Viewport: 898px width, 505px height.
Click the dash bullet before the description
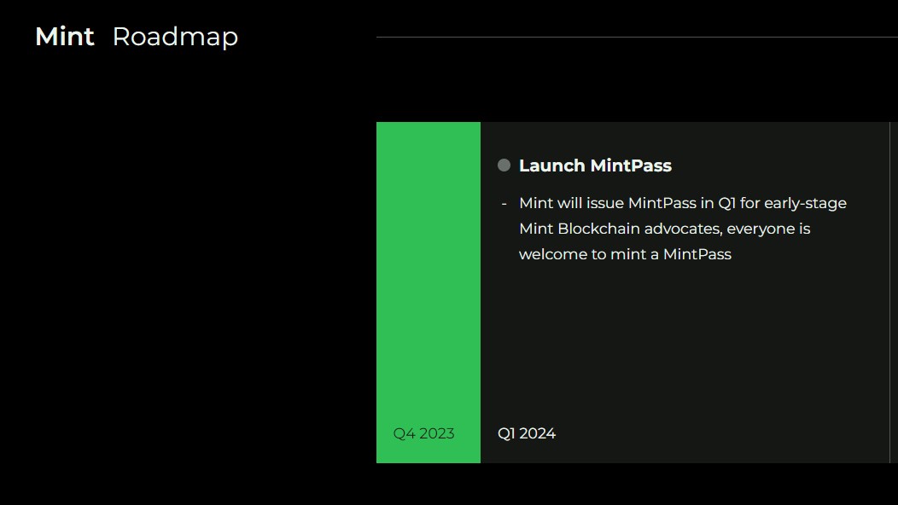click(504, 204)
